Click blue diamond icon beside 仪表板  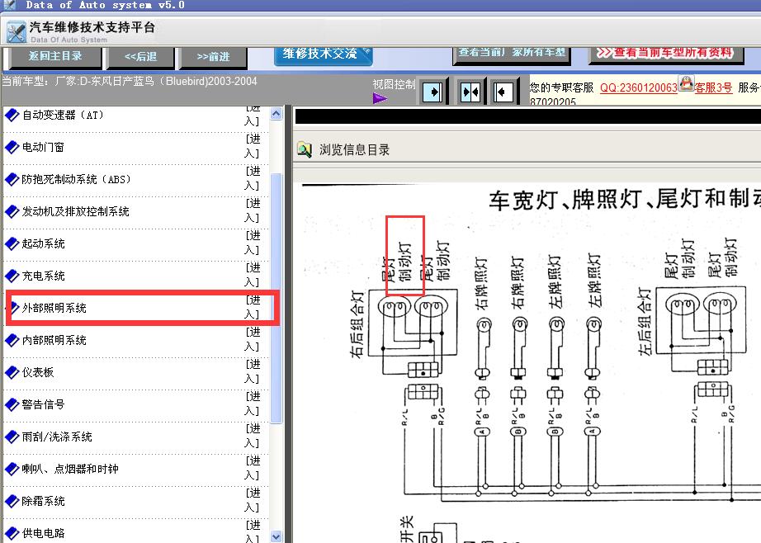pyautogui.click(x=12, y=372)
